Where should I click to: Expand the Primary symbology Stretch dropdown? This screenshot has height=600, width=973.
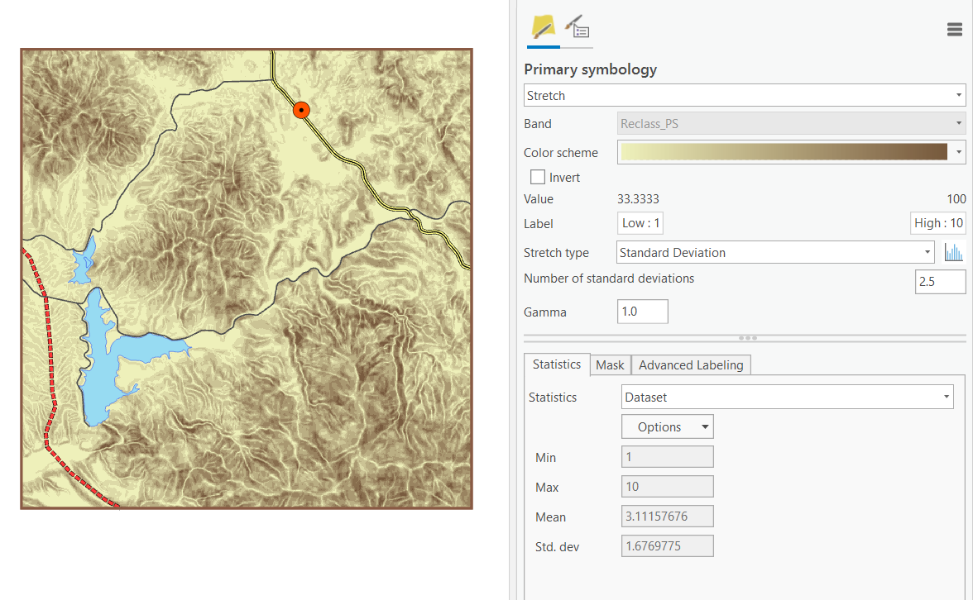tap(745, 96)
